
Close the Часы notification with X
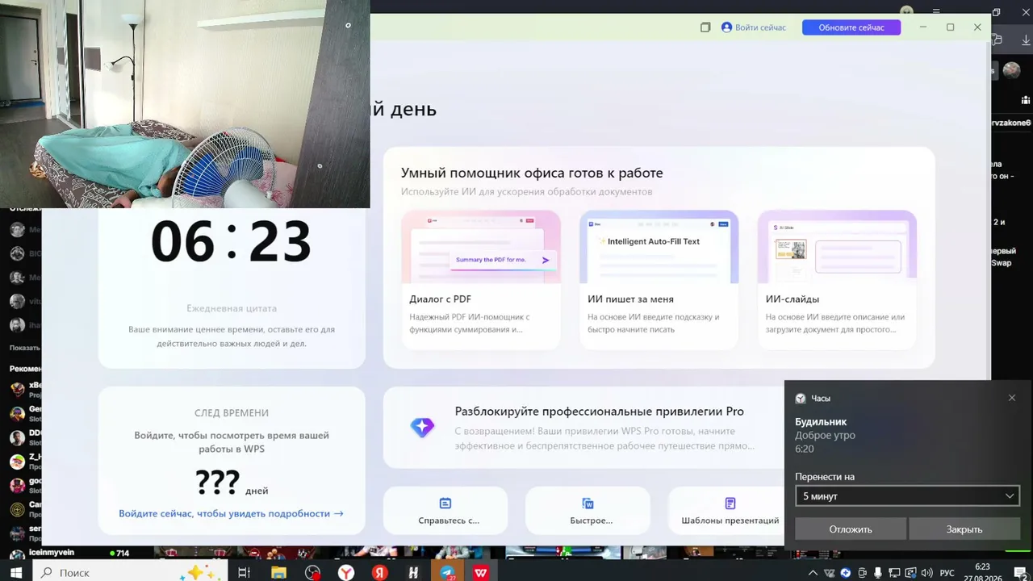coord(1012,398)
